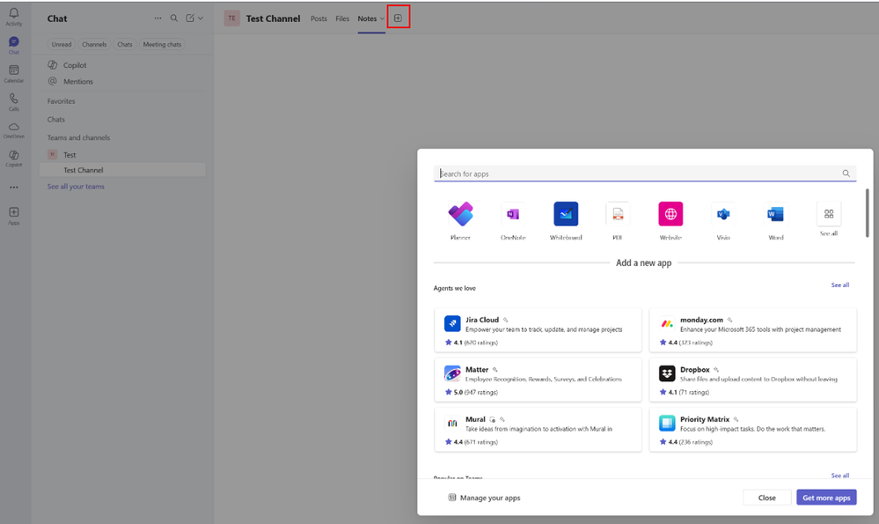879x524 pixels.
Task: Select the Notes tab
Action: 367,18
